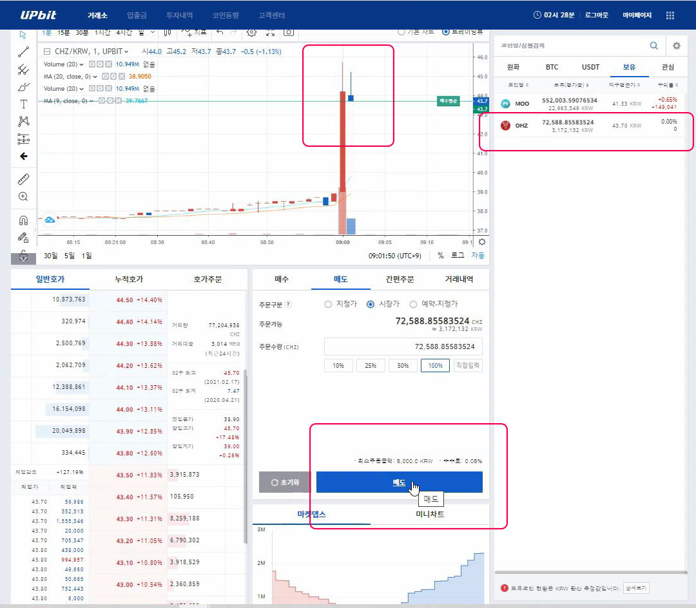Select 지정가 order type radio button
The height and width of the screenshot is (608, 696).
pos(328,304)
